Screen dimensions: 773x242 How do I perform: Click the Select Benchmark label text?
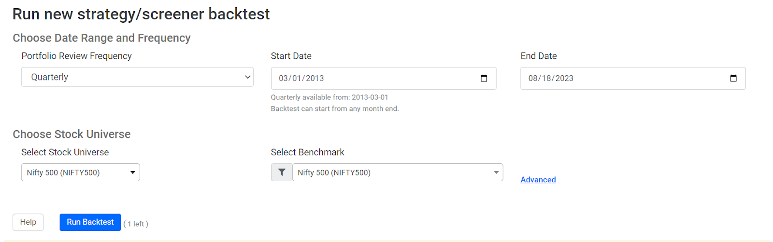point(307,152)
